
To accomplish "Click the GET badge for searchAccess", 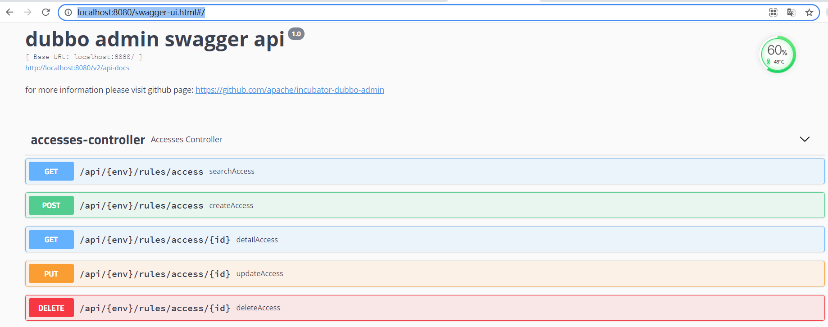I will pos(51,171).
